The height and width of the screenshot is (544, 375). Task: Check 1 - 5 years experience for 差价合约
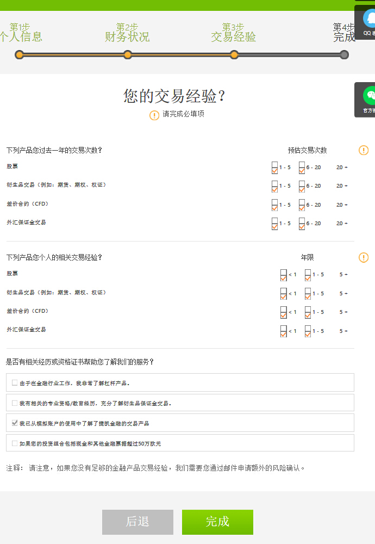tap(308, 313)
